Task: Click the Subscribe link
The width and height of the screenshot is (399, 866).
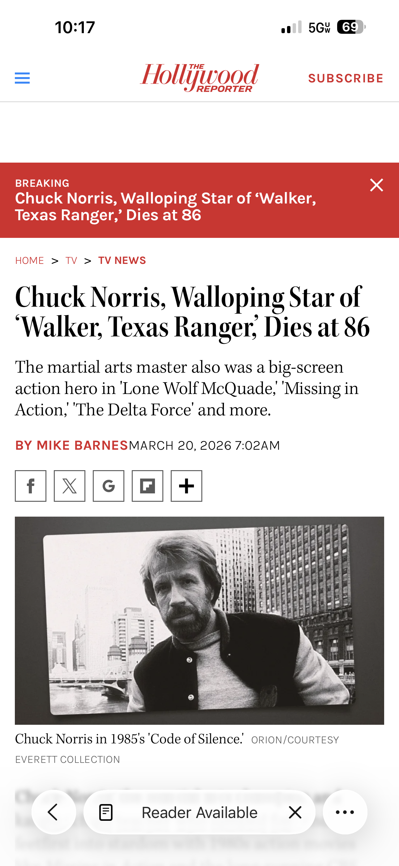Action: point(345,78)
